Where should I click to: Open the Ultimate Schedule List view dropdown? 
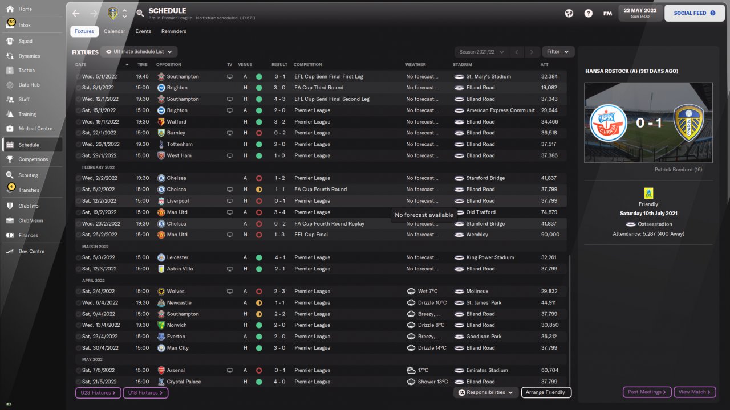(x=139, y=52)
